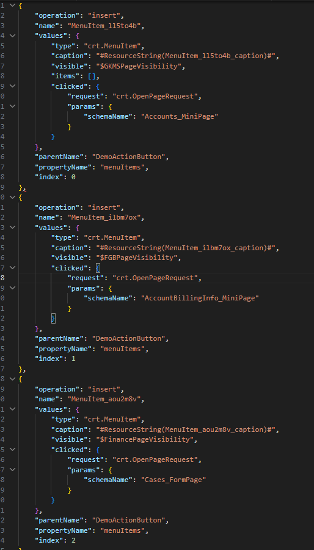The width and height of the screenshot is (314, 550).
Task: Click the highlighted closing brace above MenuItem_ilbm7ox's parentName
Action: (x=53, y=319)
